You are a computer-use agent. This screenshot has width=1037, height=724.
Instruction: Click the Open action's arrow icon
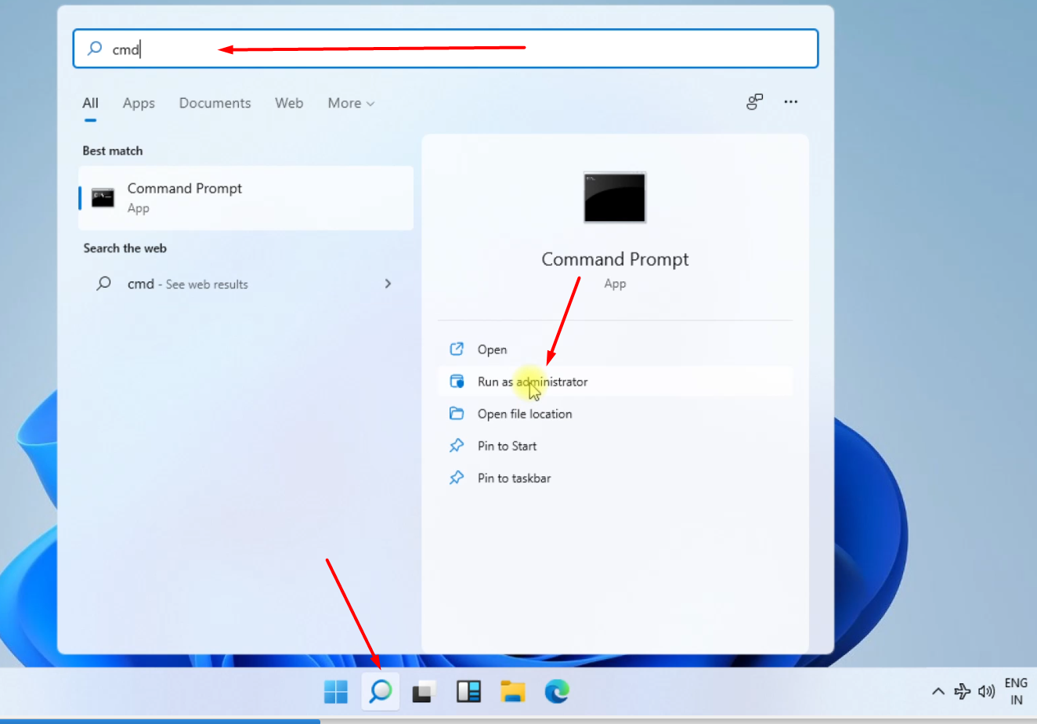(x=457, y=349)
